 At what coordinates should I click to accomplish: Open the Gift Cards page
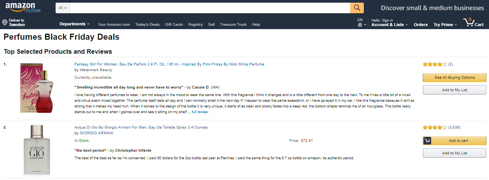click(x=174, y=25)
